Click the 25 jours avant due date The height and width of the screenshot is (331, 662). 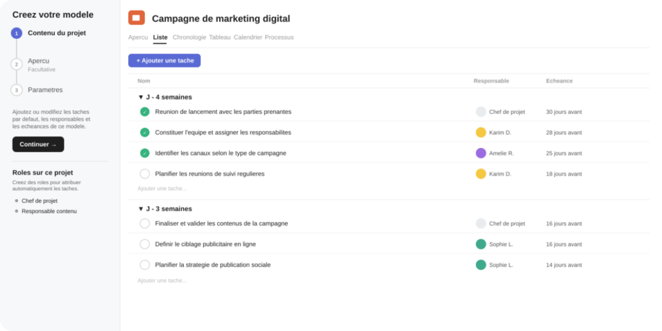(564, 153)
